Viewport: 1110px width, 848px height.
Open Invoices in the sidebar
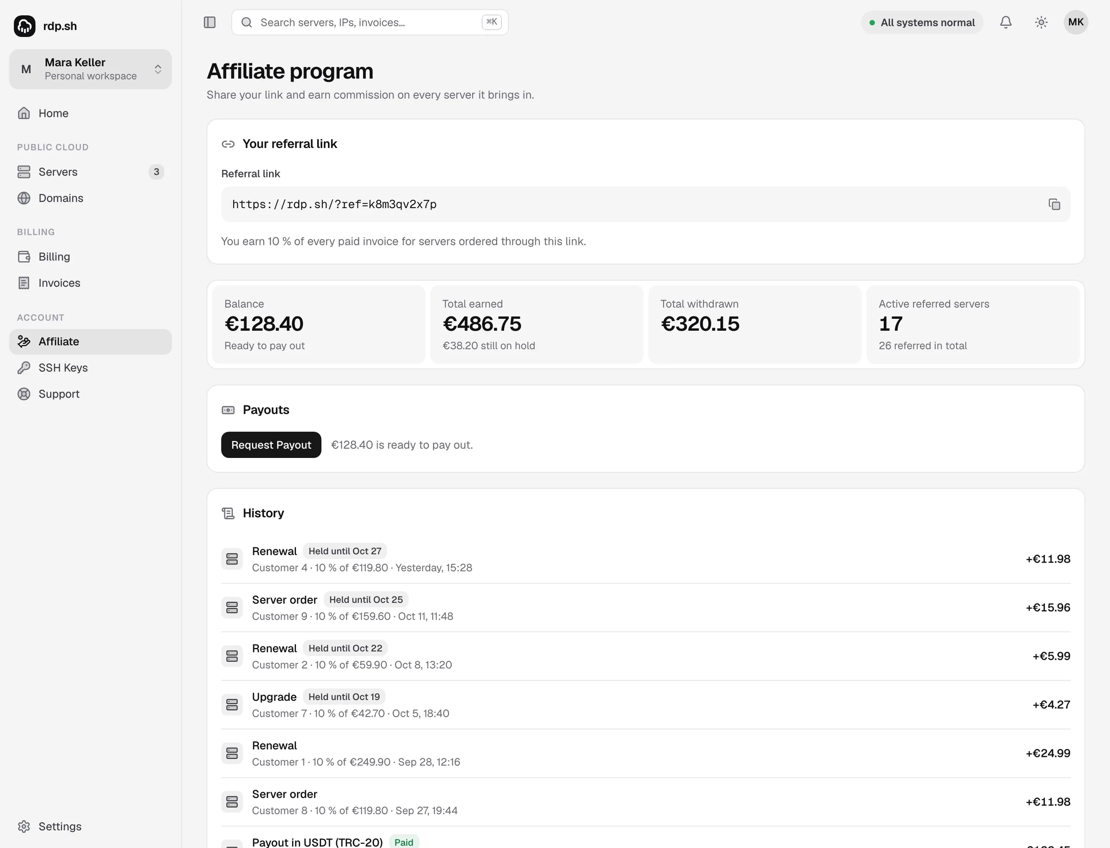tap(90, 283)
